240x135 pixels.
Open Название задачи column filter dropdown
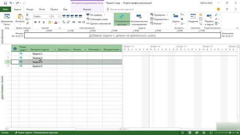click(55, 49)
